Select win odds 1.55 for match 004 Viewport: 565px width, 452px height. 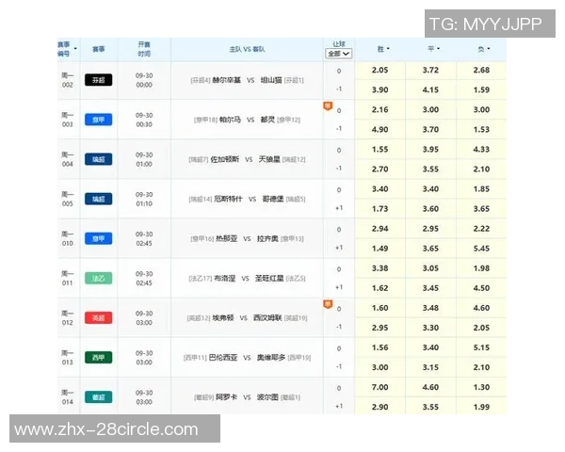point(380,149)
